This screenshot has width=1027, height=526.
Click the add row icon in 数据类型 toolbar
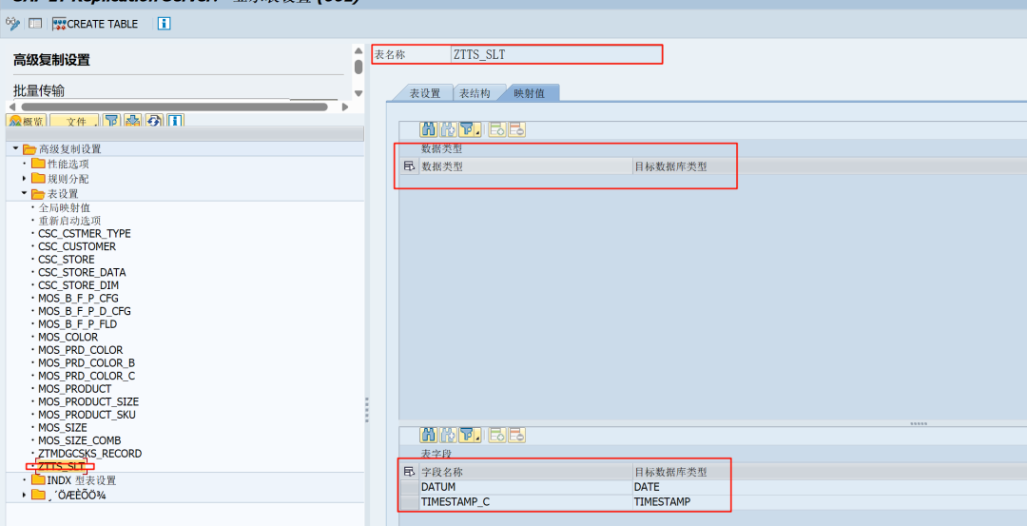point(497,129)
